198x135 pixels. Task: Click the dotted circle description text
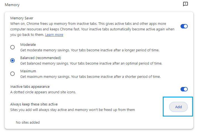(43, 92)
